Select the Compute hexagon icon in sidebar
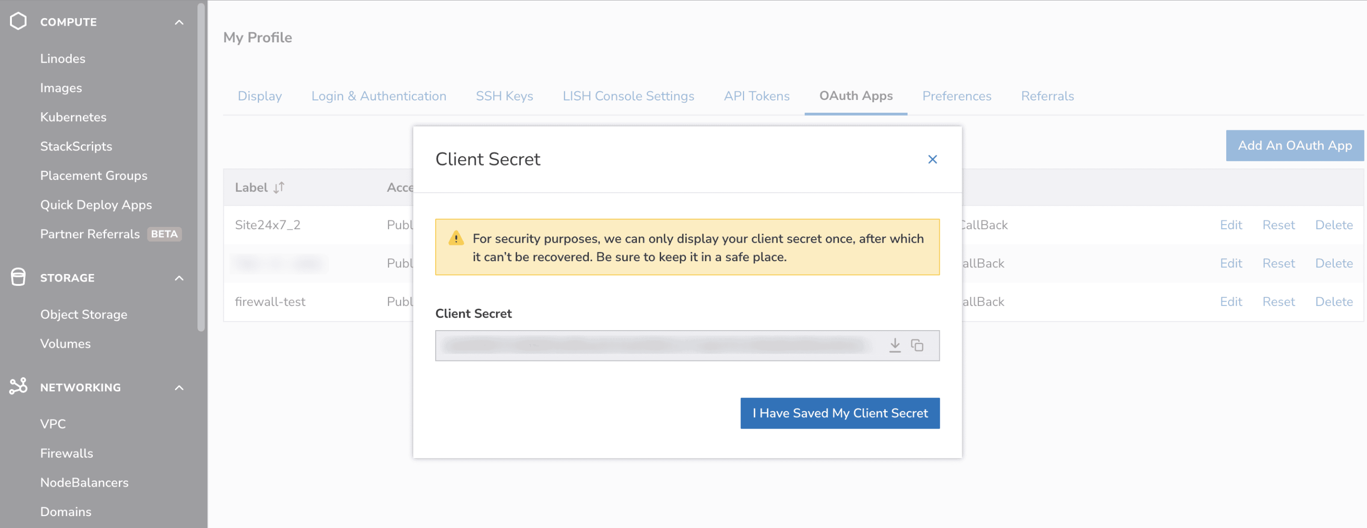The width and height of the screenshot is (1367, 528). point(19,22)
